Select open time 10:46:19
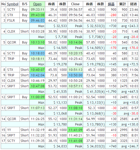 click(x=37, y=81)
